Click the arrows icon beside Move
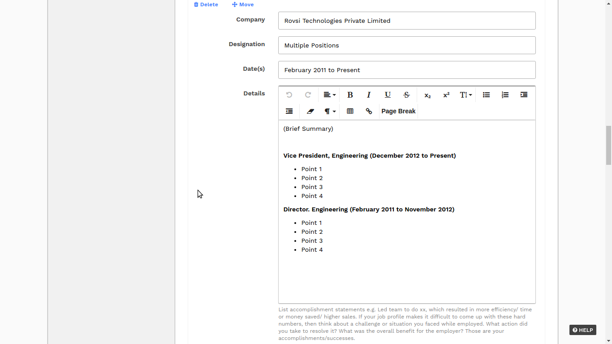 tap(234, 4)
